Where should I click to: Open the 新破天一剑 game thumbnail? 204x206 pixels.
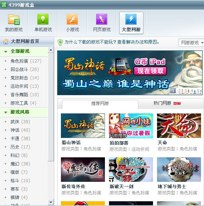click(131, 169)
